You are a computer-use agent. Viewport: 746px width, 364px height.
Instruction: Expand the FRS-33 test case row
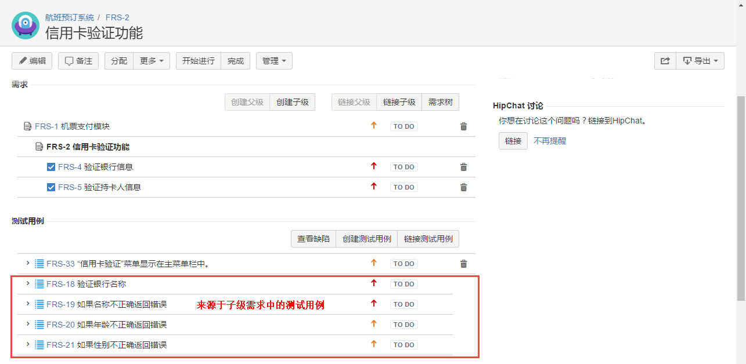[28, 263]
